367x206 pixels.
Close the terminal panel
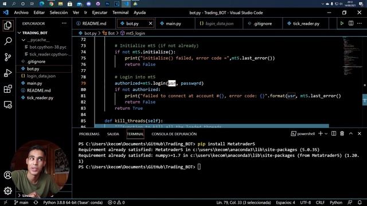(x=360, y=133)
